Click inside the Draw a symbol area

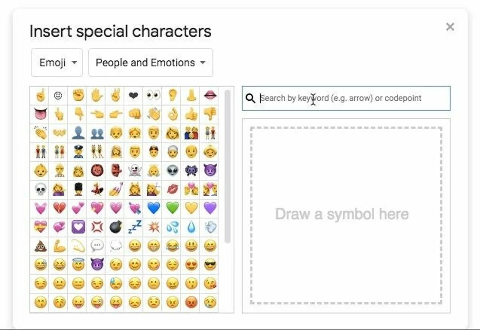coord(346,215)
